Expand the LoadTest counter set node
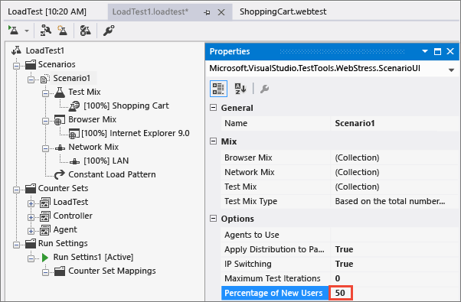The height and width of the screenshot is (302, 461). [x=31, y=203]
